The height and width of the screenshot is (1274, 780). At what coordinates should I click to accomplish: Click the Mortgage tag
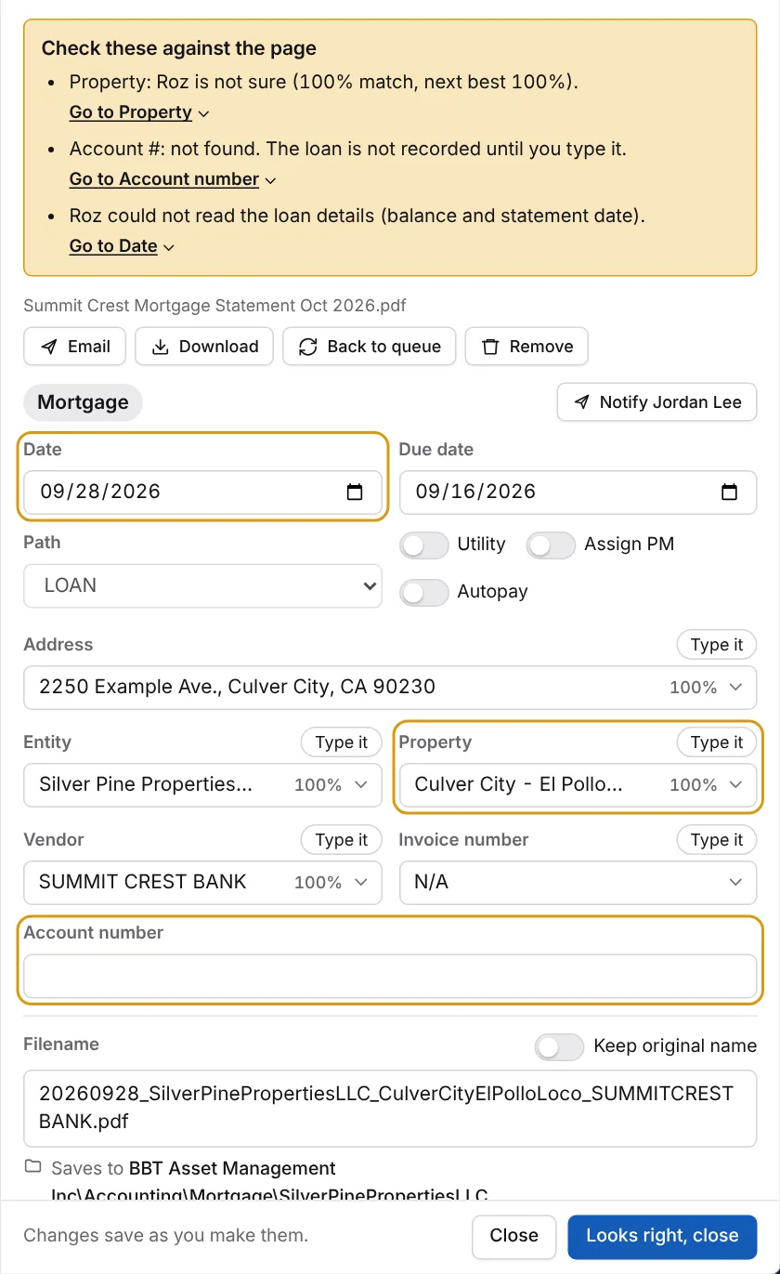[83, 402]
